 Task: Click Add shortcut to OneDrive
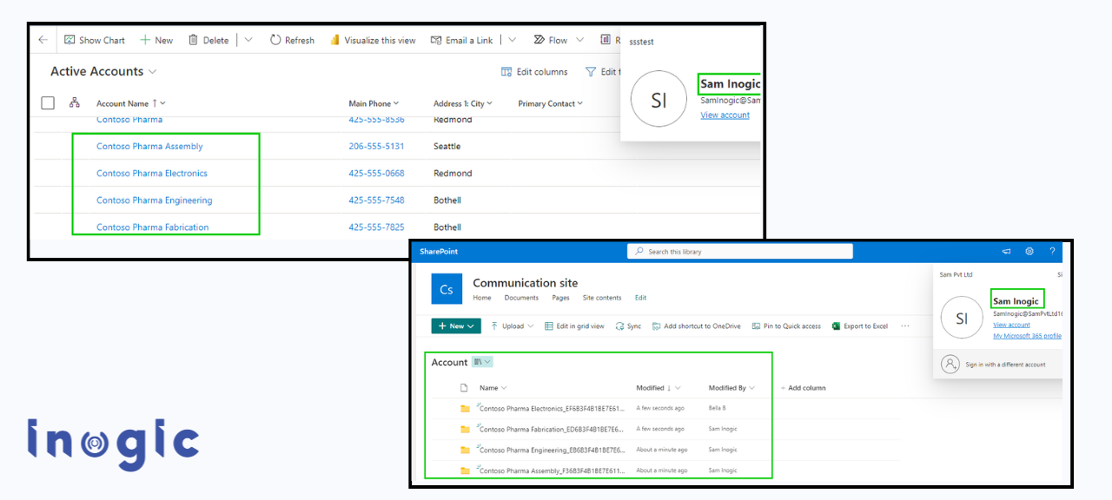(697, 326)
